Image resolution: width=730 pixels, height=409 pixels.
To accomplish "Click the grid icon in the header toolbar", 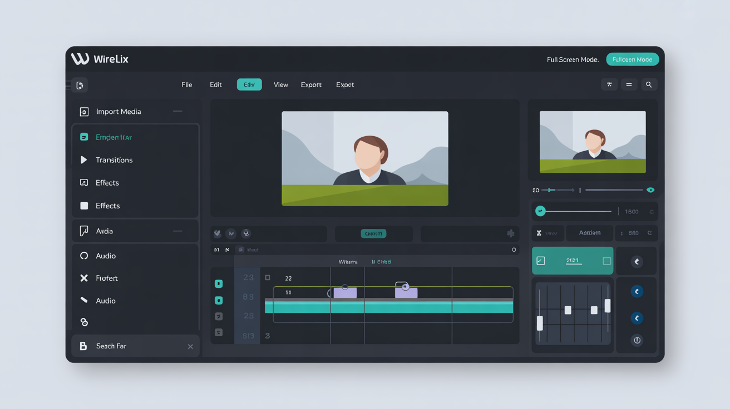I will pyautogui.click(x=609, y=84).
